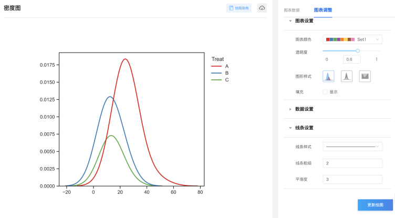Click the Set1 color palette swatch strip
The image size is (395, 218).
[340, 39]
